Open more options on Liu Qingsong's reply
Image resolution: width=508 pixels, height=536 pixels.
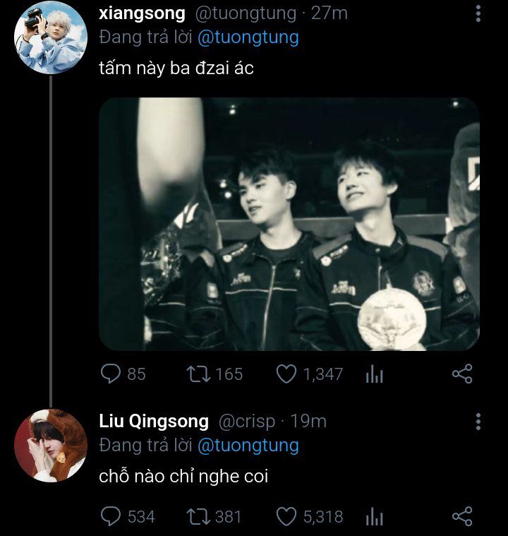coord(478,422)
